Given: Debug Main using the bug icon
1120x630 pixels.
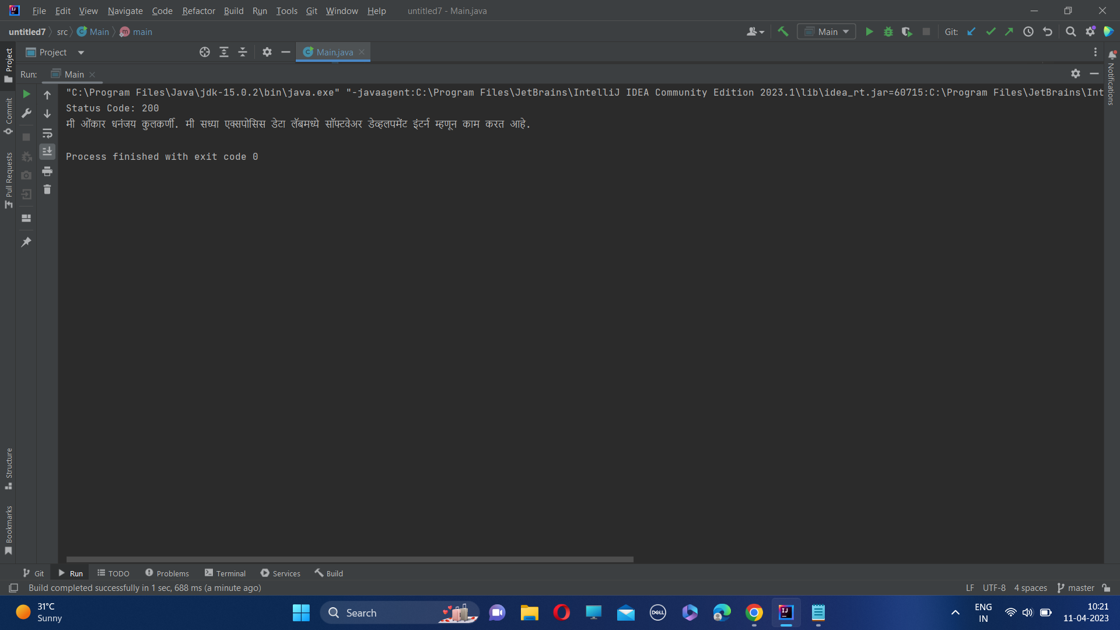Looking at the screenshot, I should click(888, 32).
